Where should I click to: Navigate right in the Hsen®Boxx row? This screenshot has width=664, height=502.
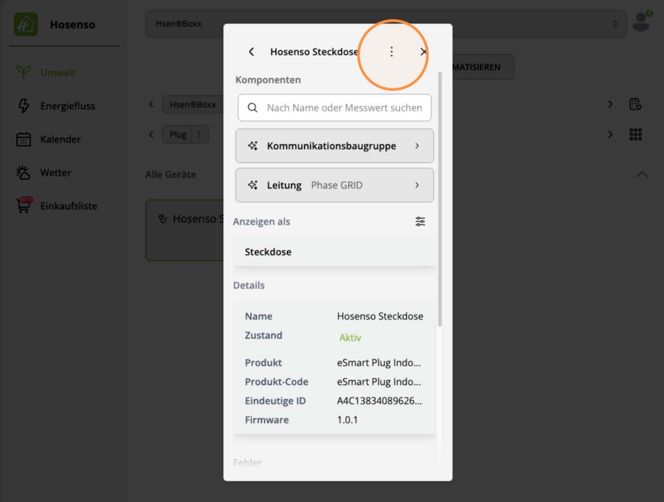[x=610, y=104]
